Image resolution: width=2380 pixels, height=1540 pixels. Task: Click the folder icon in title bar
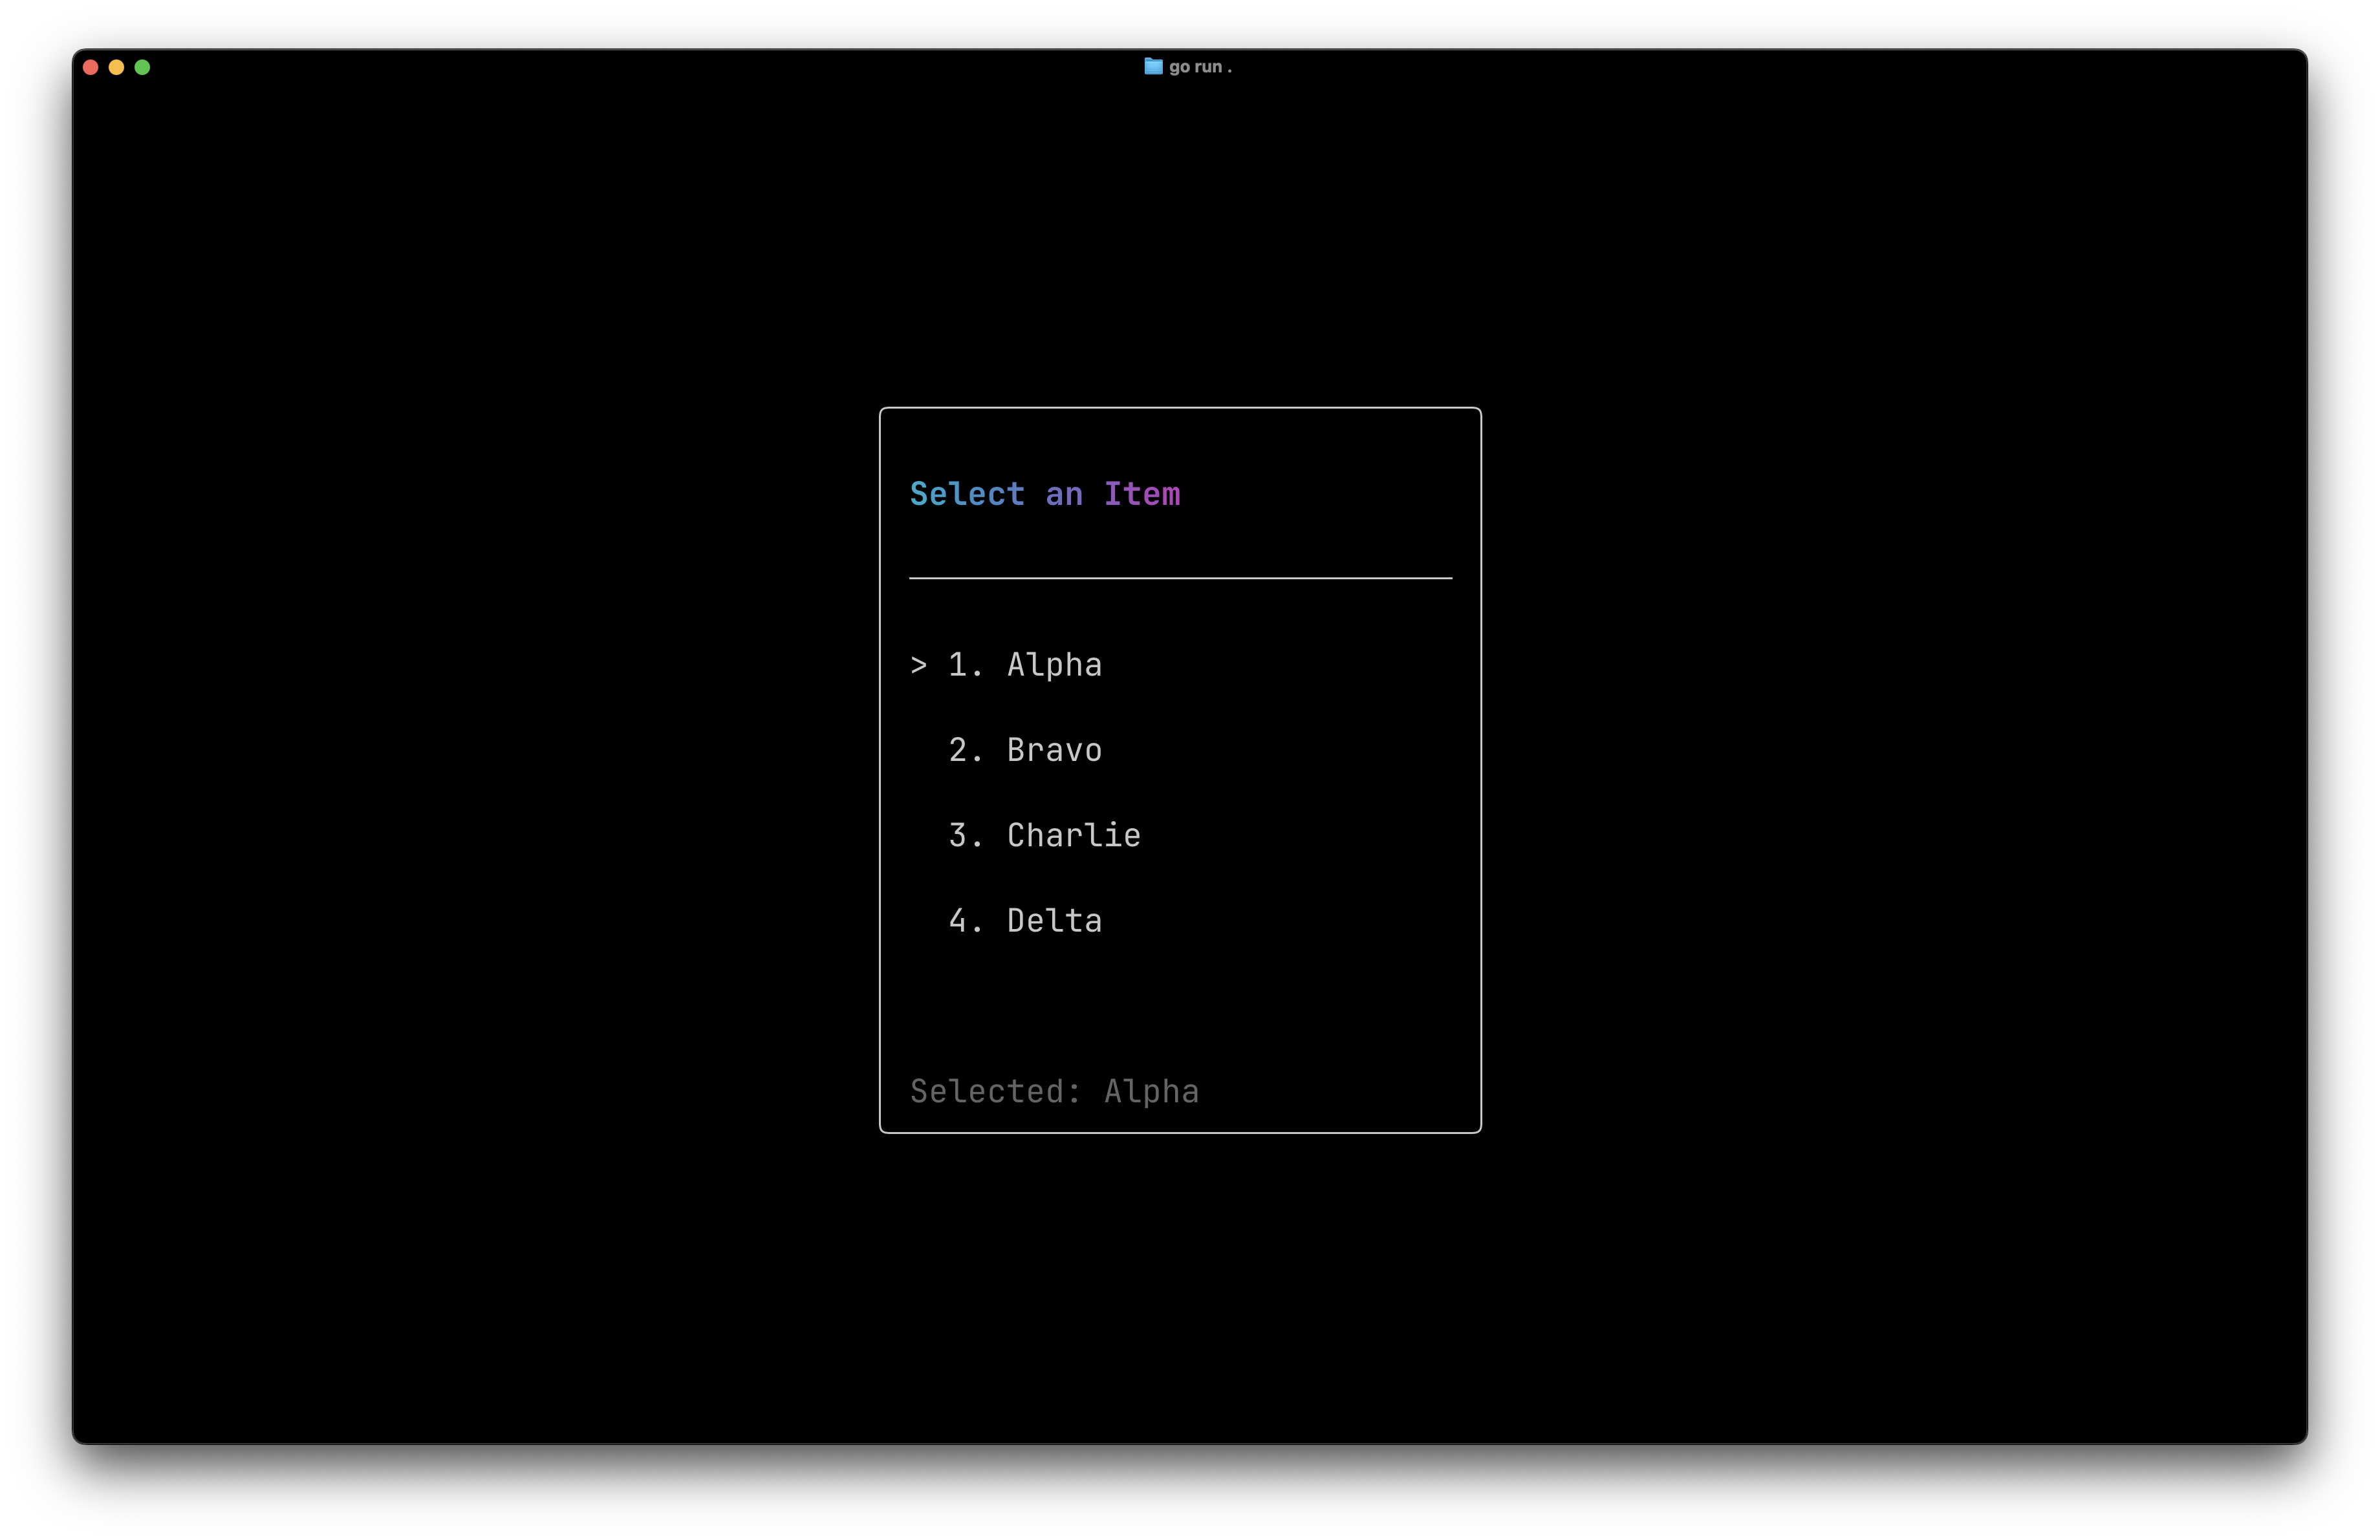[1153, 66]
